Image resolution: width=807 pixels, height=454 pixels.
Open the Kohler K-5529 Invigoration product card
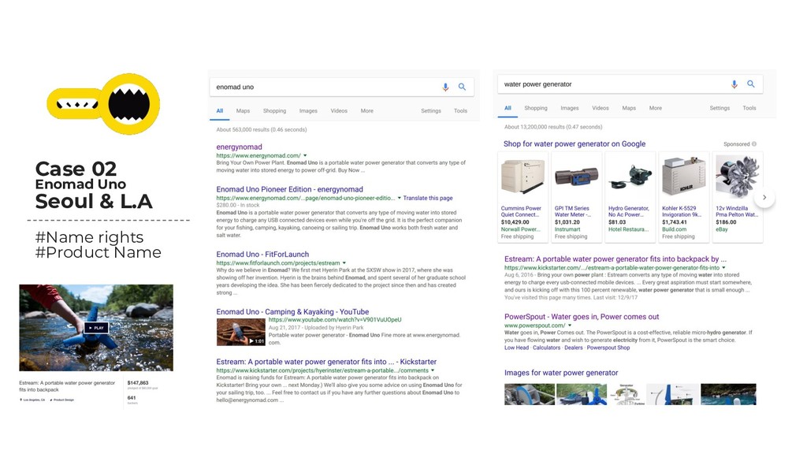pos(684,197)
